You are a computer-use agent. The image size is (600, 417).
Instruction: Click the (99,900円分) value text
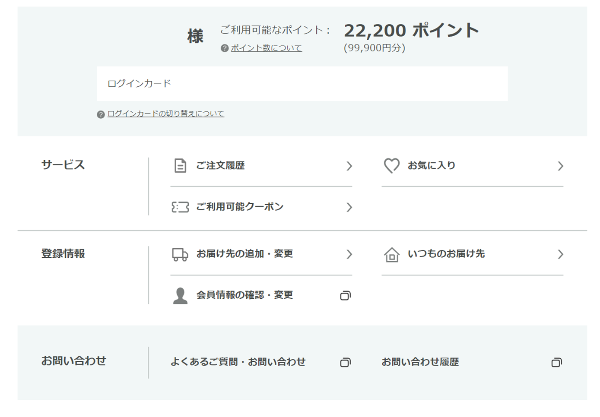[x=375, y=48]
